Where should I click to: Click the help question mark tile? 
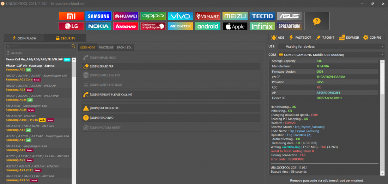tap(317, 21)
